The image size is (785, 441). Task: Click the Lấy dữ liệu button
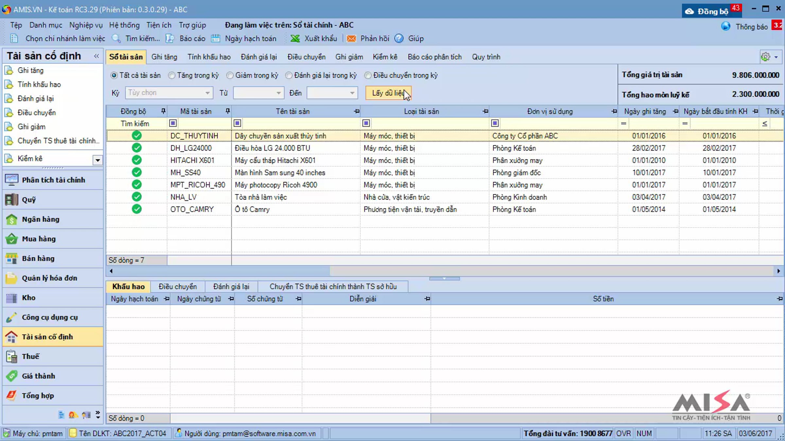[388, 93]
